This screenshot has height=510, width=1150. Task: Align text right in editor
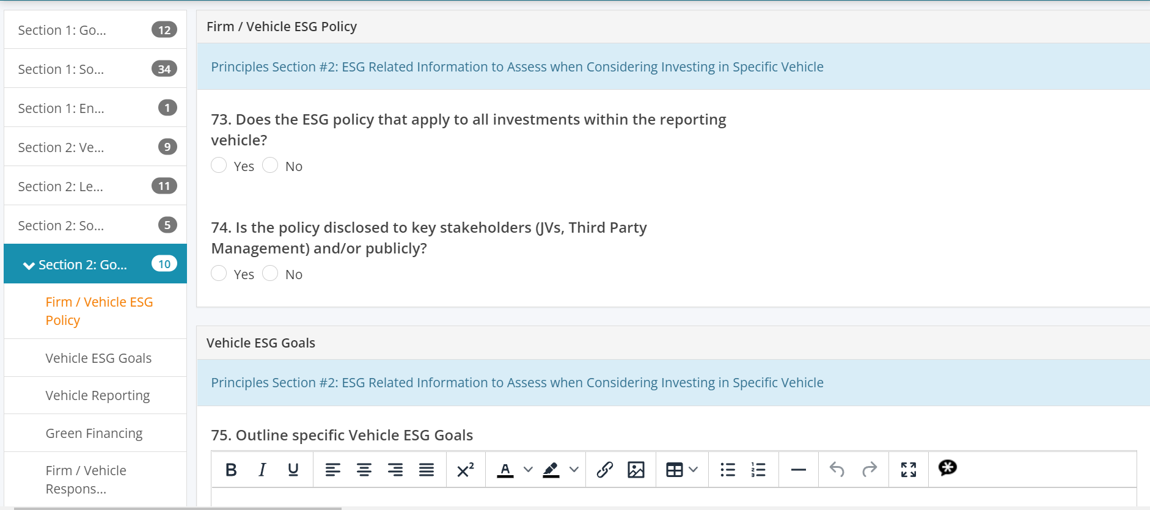(395, 470)
